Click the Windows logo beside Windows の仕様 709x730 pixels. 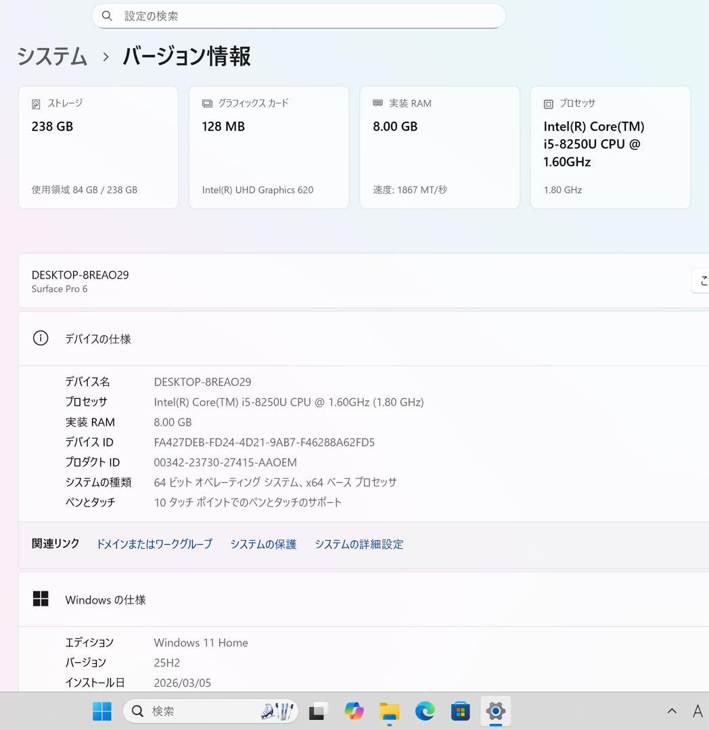[41, 599]
